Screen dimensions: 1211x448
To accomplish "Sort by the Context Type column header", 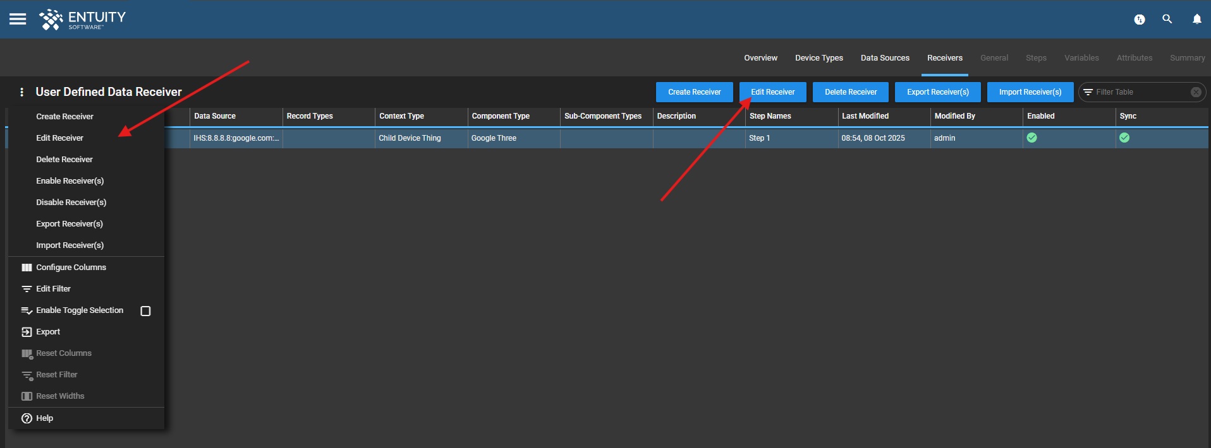I will tap(421, 116).
